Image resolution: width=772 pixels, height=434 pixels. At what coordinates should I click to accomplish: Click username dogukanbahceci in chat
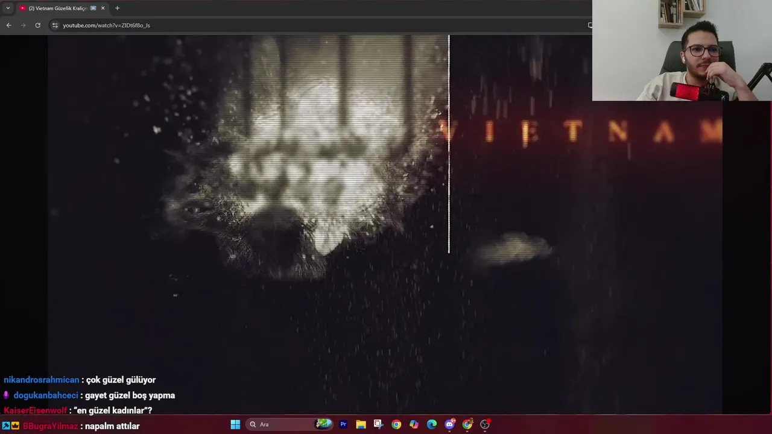tap(46, 395)
